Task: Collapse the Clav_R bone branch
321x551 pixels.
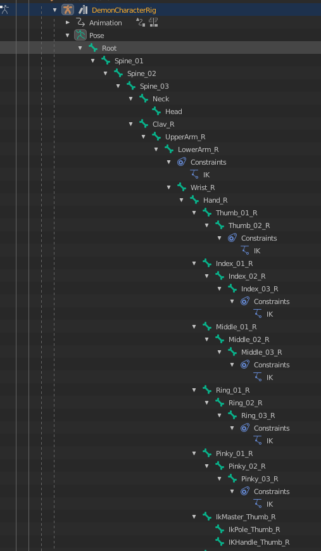Action: click(x=131, y=123)
